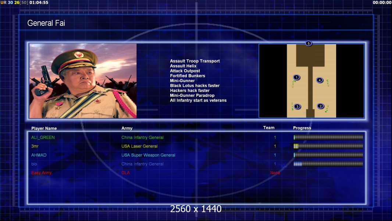Click USA Laser General army text

click(139, 146)
